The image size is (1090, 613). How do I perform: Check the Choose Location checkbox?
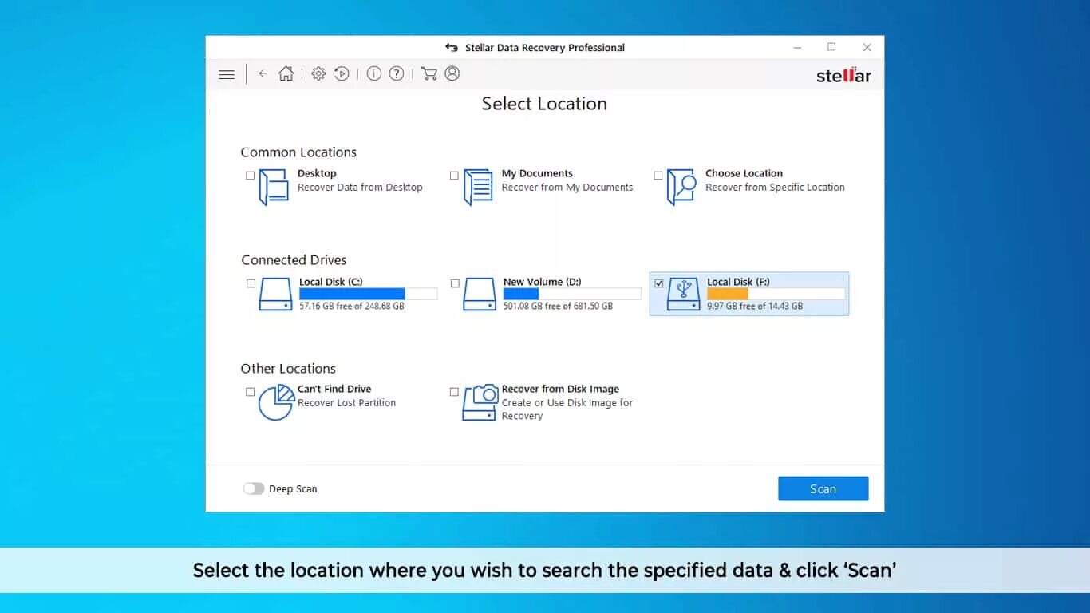658,176
